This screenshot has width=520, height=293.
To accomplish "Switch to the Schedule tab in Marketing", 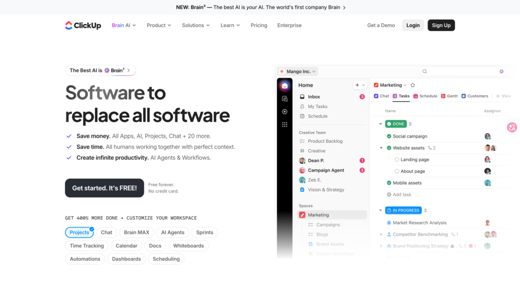I will [x=425, y=96].
